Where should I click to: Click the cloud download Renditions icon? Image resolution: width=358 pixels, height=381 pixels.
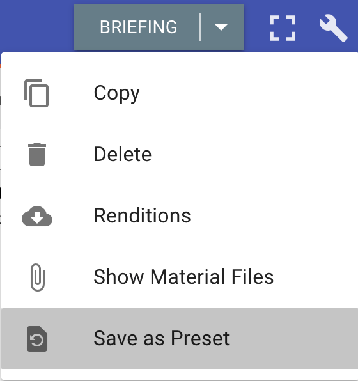(x=37, y=216)
